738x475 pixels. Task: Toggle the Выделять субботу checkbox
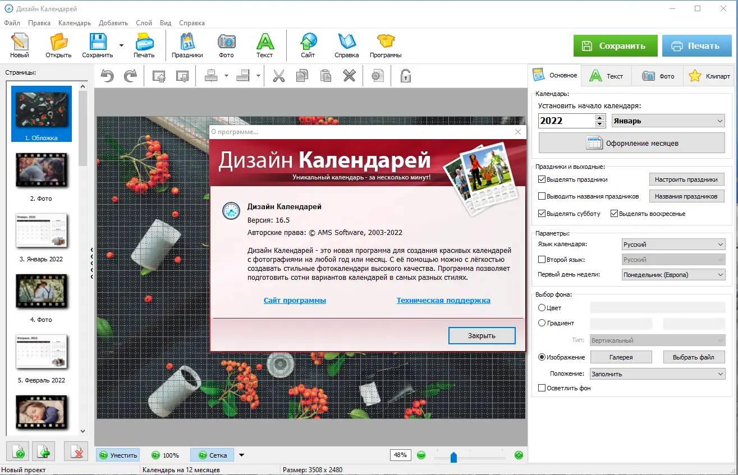[x=542, y=214]
